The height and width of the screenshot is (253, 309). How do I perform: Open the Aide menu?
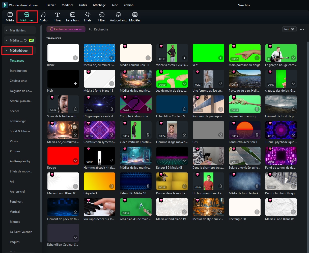115,5
